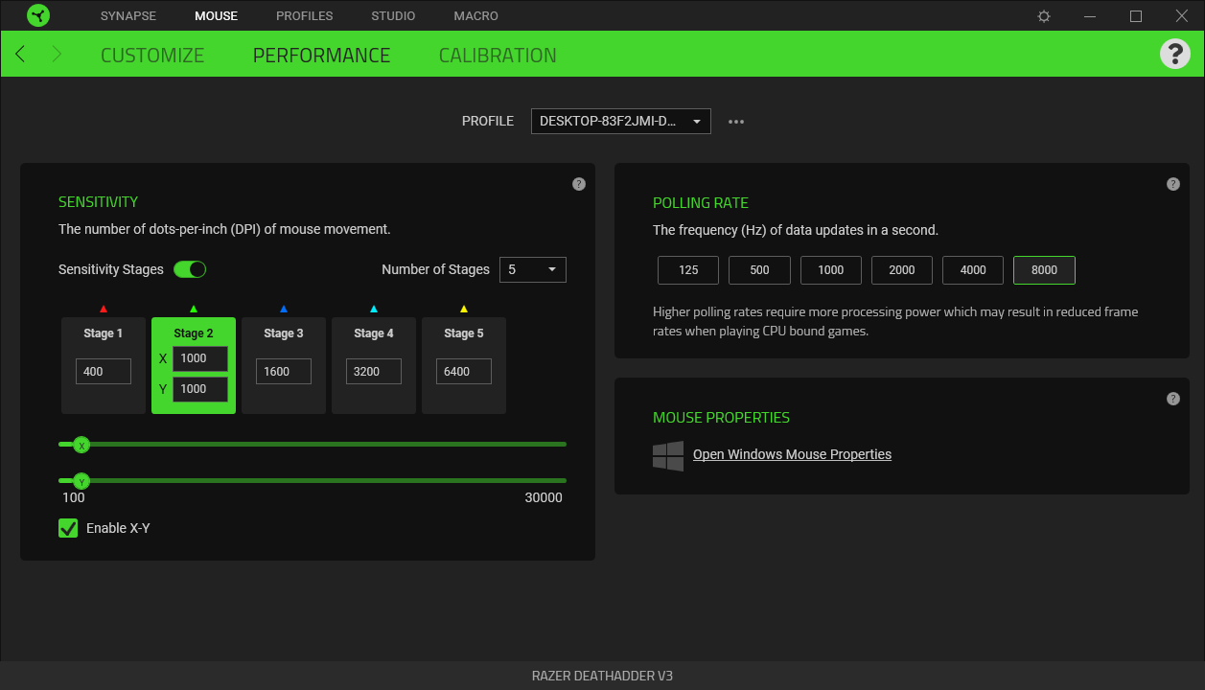Open the Mouse tab

click(216, 16)
